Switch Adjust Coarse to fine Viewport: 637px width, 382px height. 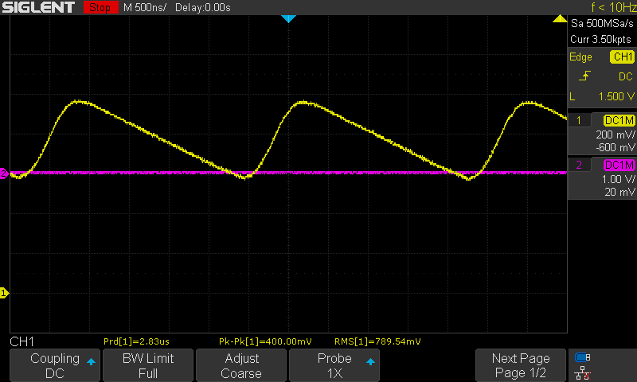(x=241, y=365)
